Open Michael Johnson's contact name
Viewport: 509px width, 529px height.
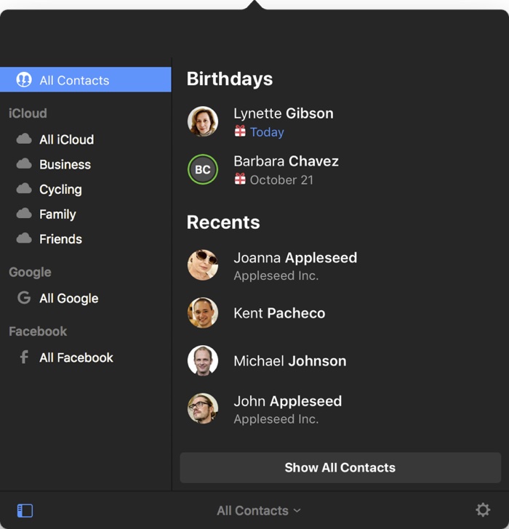pyautogui.click(x=290, y=361)
